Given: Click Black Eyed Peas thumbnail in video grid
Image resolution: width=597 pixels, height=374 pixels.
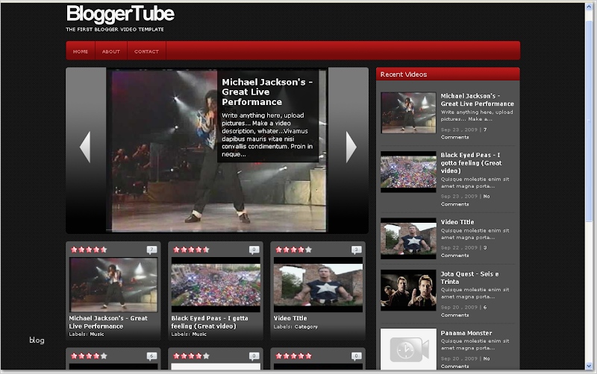Looking at the screenshot, I should (x=216, y=285).
